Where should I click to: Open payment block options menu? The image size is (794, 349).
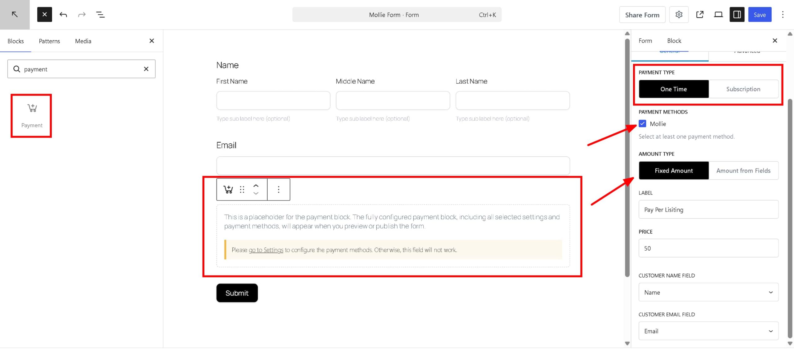(279, 189)
